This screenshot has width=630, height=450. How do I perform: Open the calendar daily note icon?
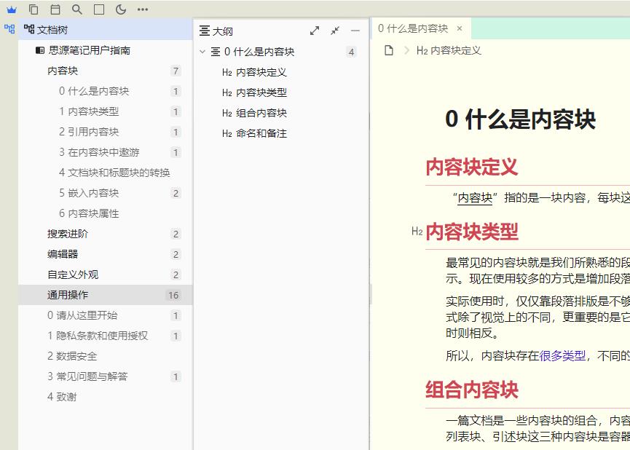55,9
